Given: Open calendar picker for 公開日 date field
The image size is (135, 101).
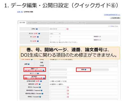Looking at the screenshot, I should [67, 29].
